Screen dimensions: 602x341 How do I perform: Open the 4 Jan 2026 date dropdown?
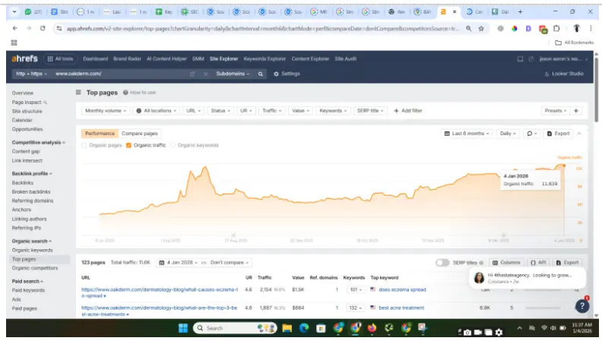tap(178, 262)
